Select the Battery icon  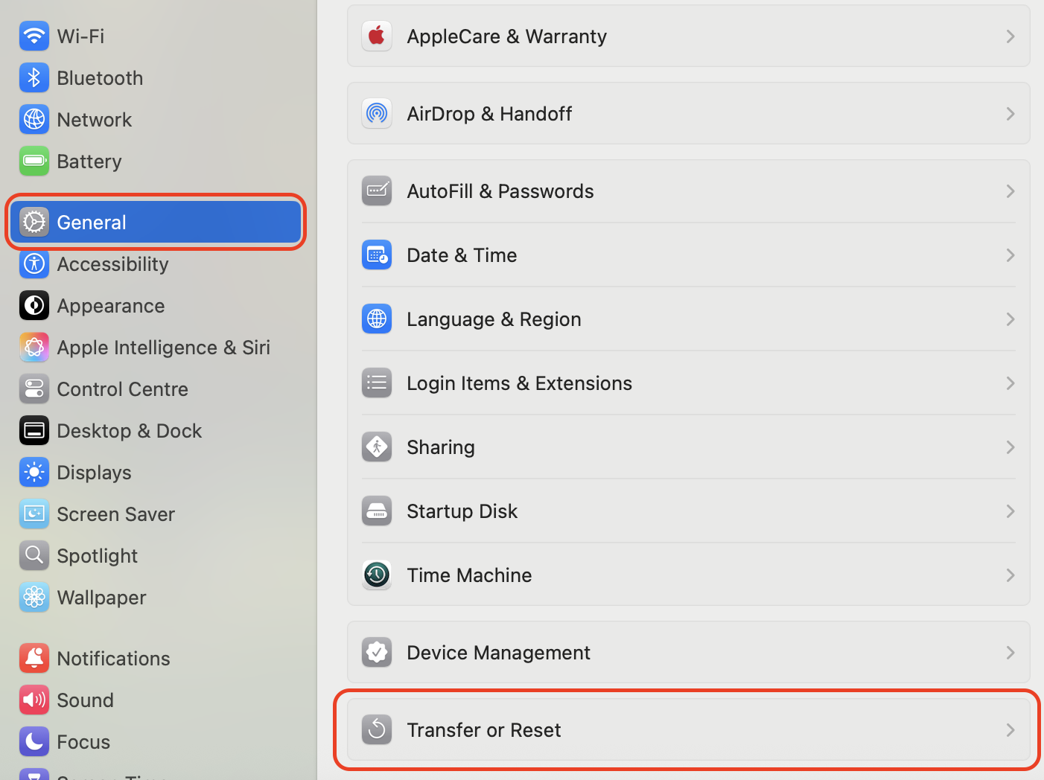(34, 161)
